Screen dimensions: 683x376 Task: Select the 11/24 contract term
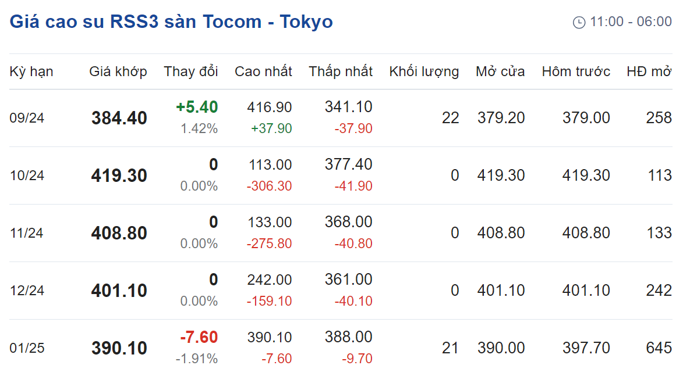[27, 233]
